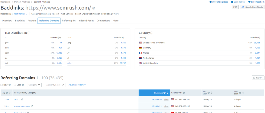Open the ce02.cc domain link
The image size is (265, 113).
(x=17, y=100)
